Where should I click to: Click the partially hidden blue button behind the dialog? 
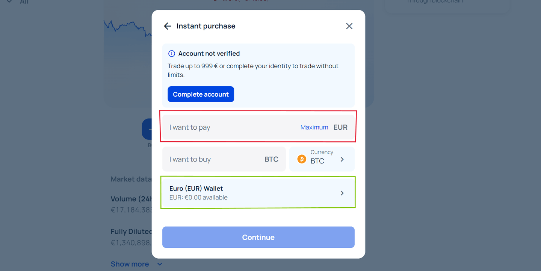(147, 129)
